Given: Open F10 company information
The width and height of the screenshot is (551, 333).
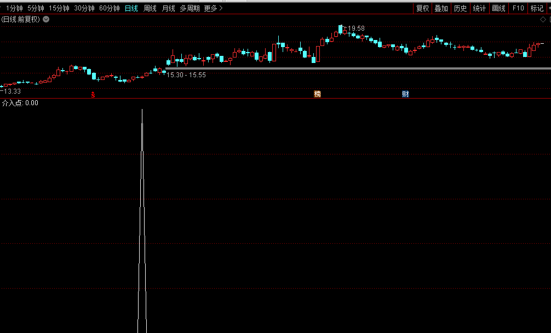Looking at the screenshot, I should pos(518,8).
